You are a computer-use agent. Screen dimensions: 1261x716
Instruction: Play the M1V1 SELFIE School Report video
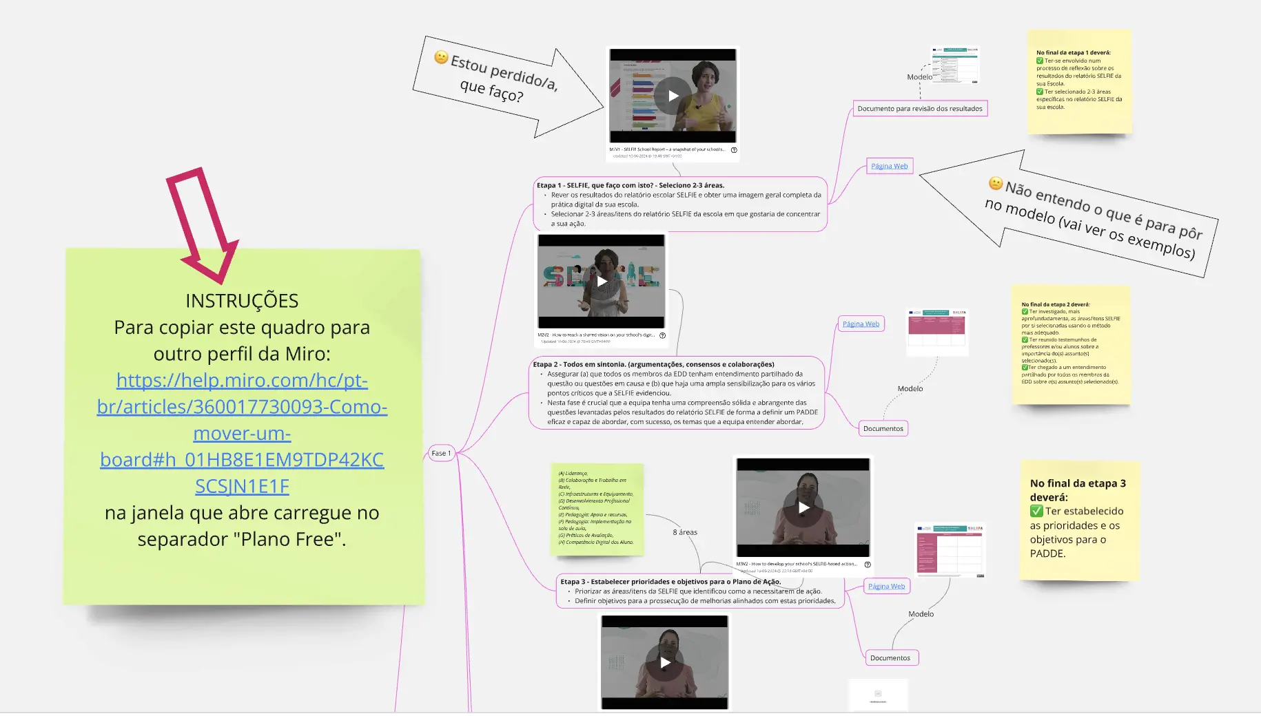tap(673, 96)
